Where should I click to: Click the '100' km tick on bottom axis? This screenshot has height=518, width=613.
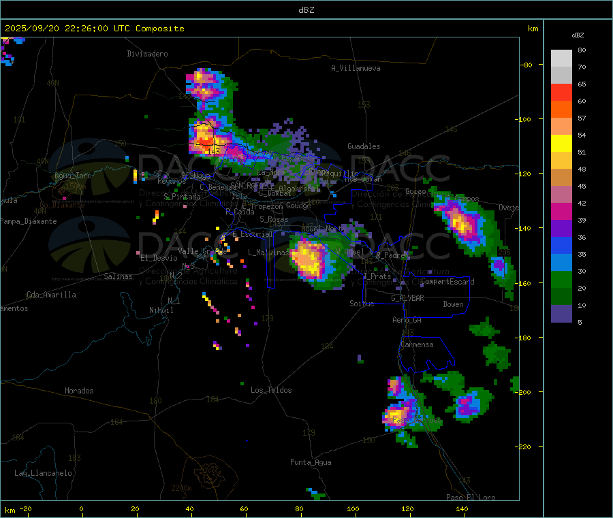[x=353, y=509]
